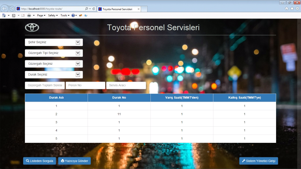Open Favorites with the star icon
Screen dimensions: 301x169
point(292,9)
